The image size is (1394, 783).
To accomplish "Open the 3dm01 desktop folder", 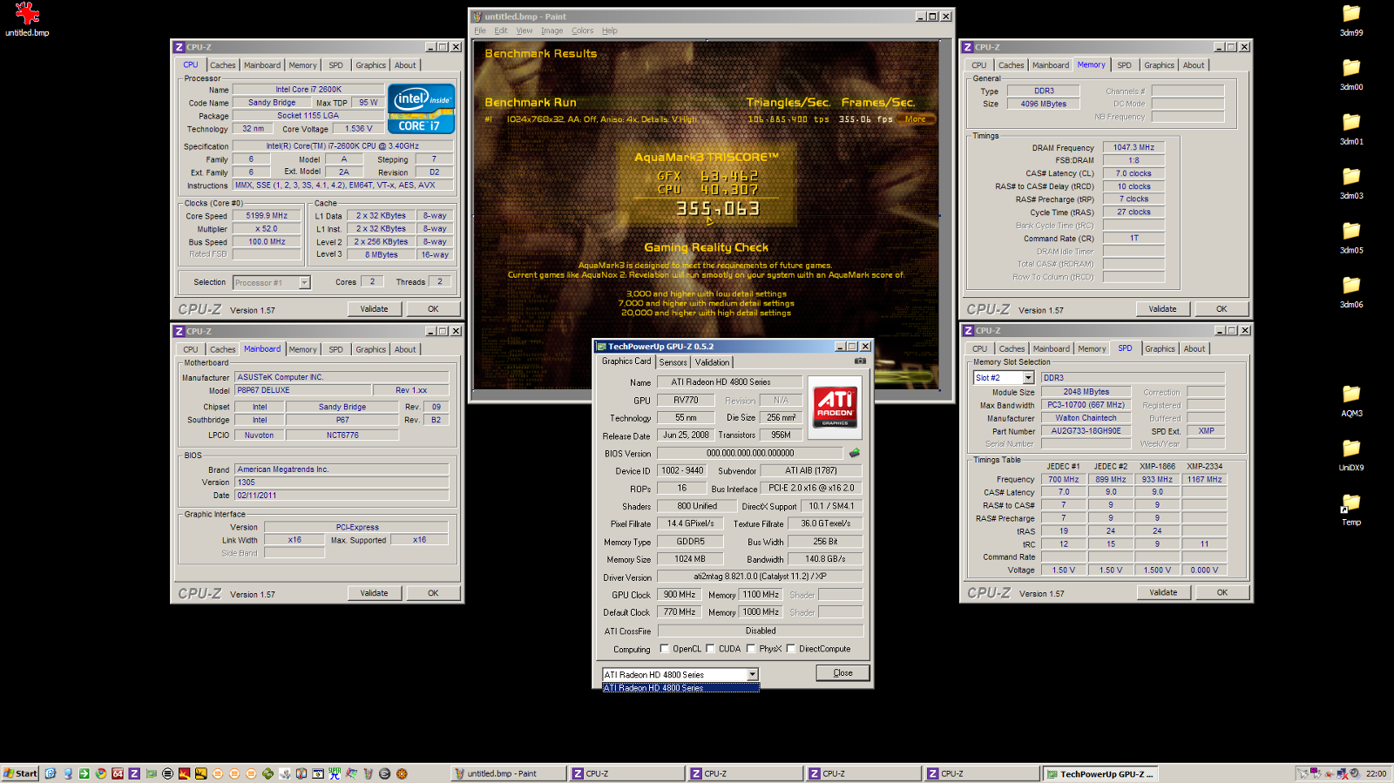I will 1351,129.
